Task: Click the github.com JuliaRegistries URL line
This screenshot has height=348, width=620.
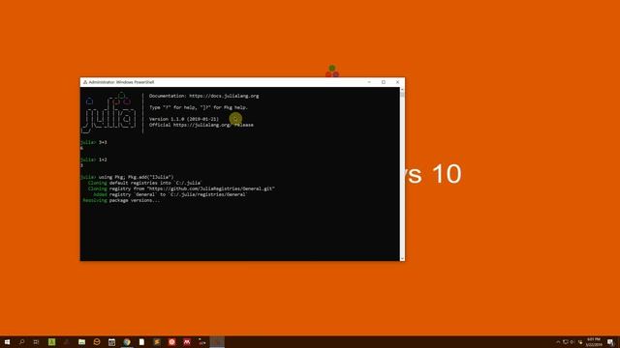Action: tap(181, 189)
